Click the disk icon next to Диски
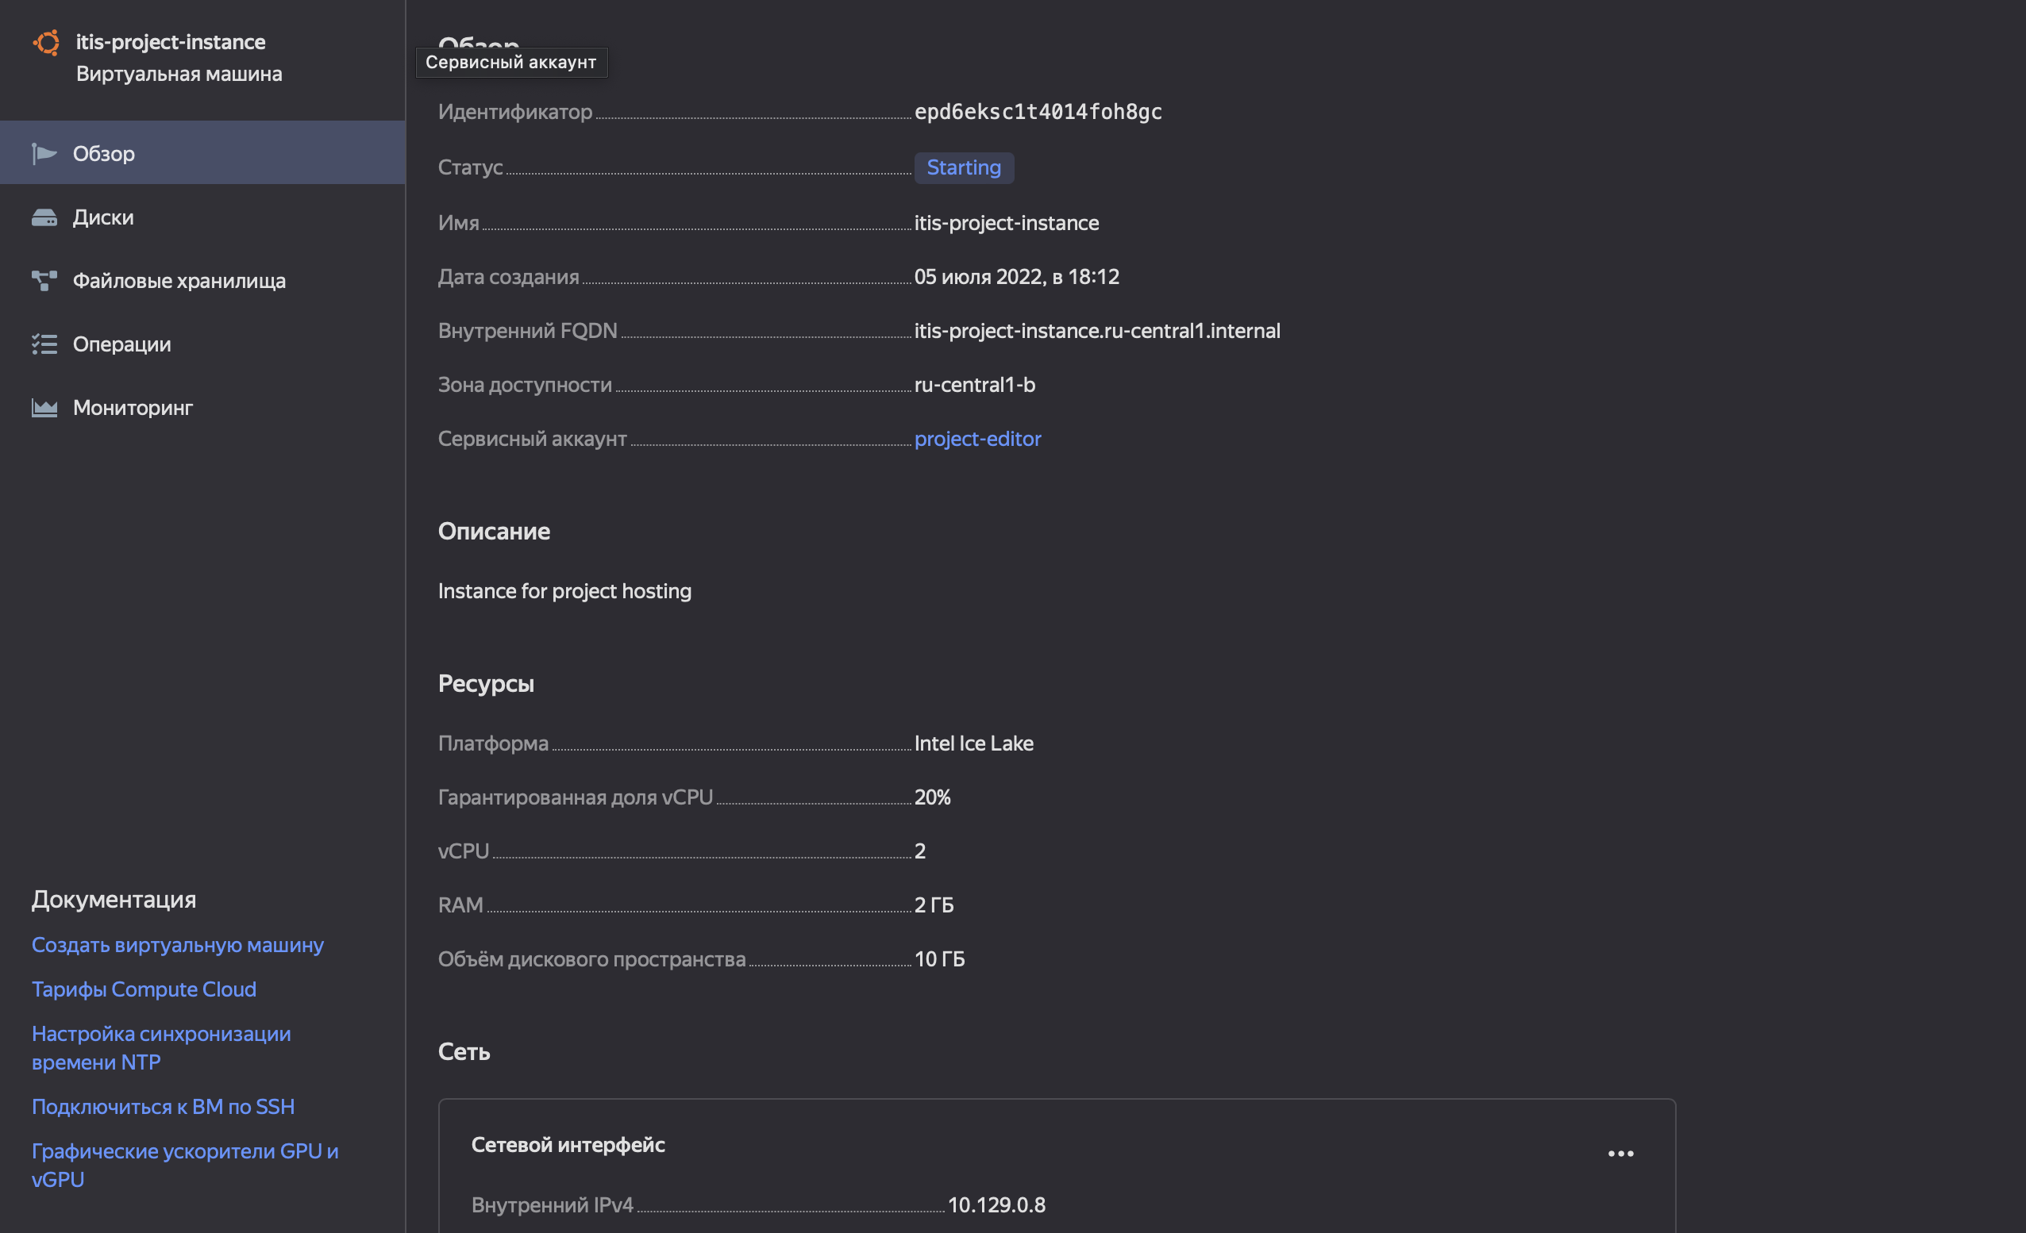 (44, 217)
